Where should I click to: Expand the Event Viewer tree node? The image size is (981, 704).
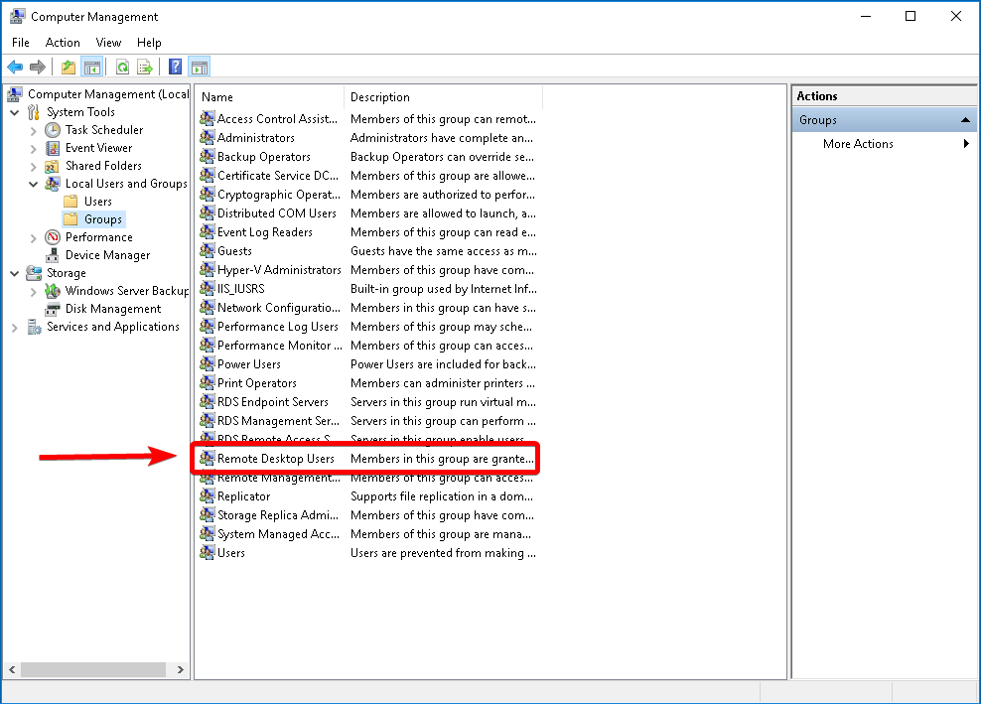click(33, 149)
